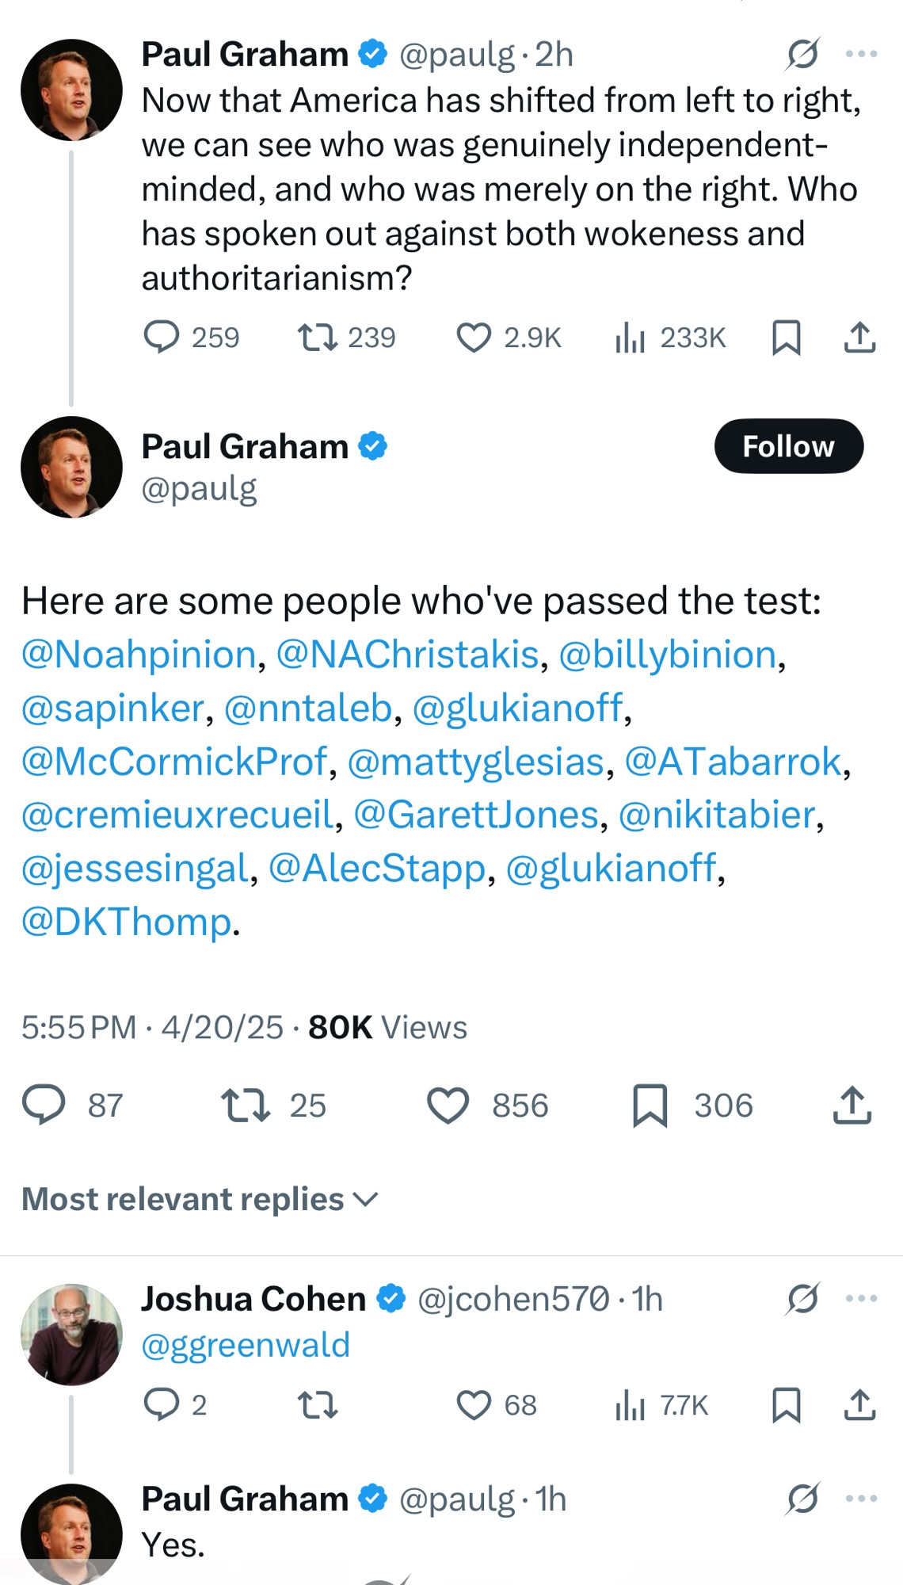The height and width of the screenshot is (1585, 903).
Task: Open the @Noahpinion mention link
Action: (x=139, y=655)
